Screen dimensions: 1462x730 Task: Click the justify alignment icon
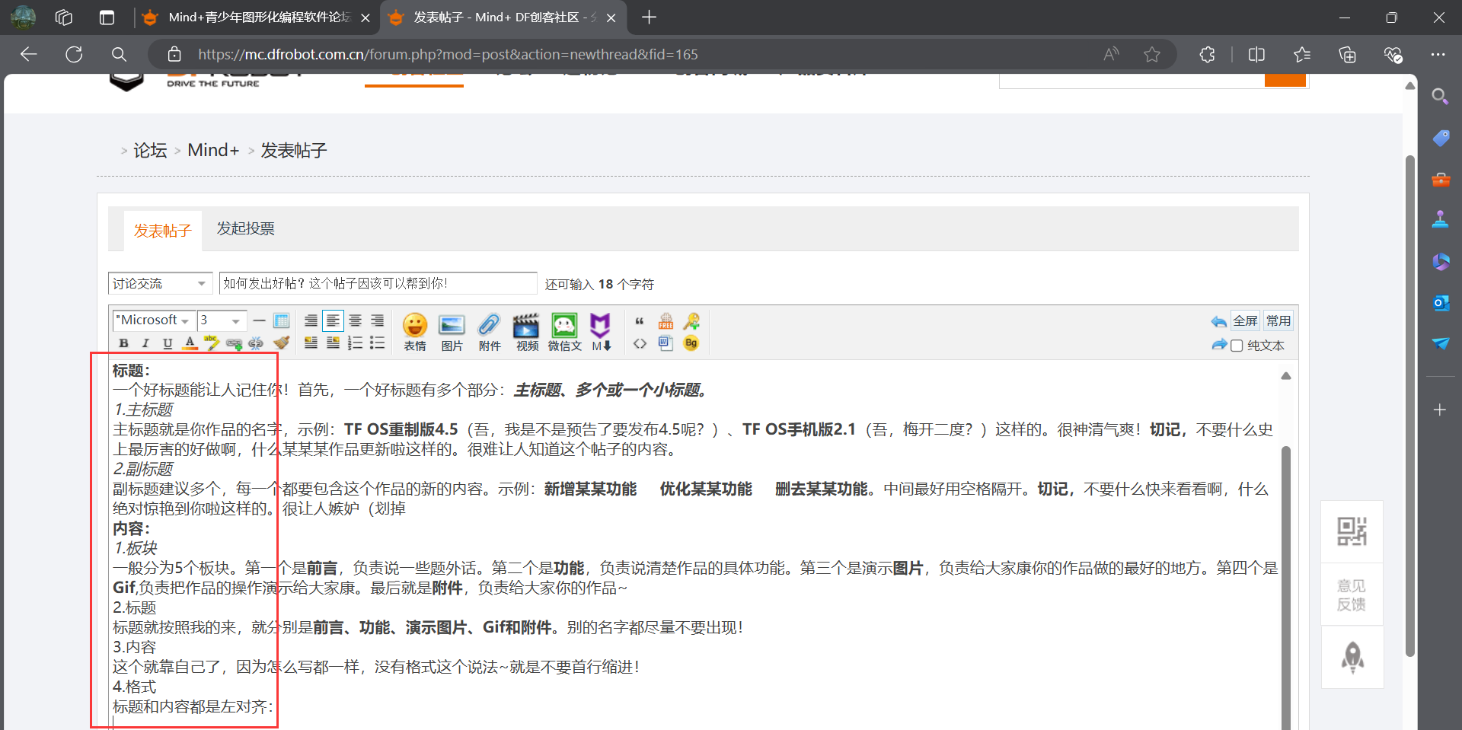pyautogui.click(x=311, y=320)
